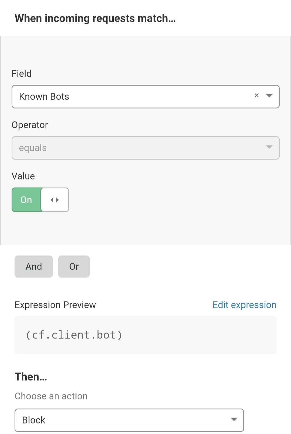Clear the Known Bots field selection
This screenshot has width=291, height=434.
tap(257, 96)
